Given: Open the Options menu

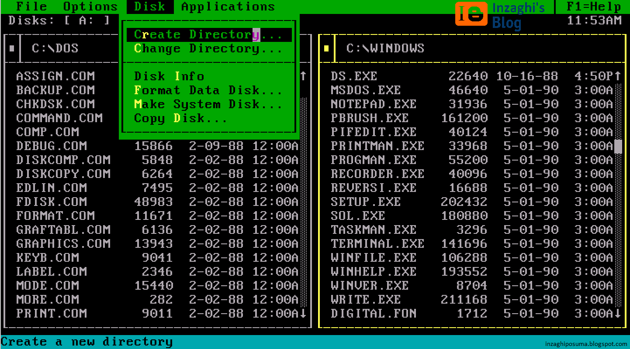Looking at the screenshot, I should pos(90,7).
